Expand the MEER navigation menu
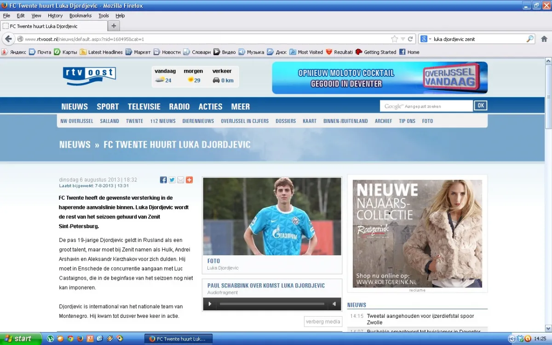 point(241,107)
